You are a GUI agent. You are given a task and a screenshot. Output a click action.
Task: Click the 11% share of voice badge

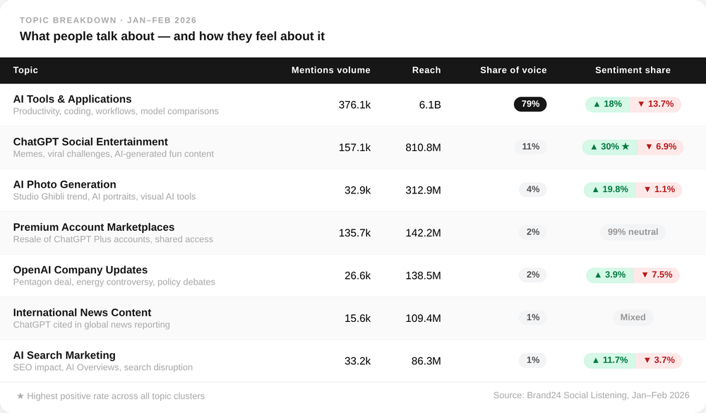[x=530, y=147]
